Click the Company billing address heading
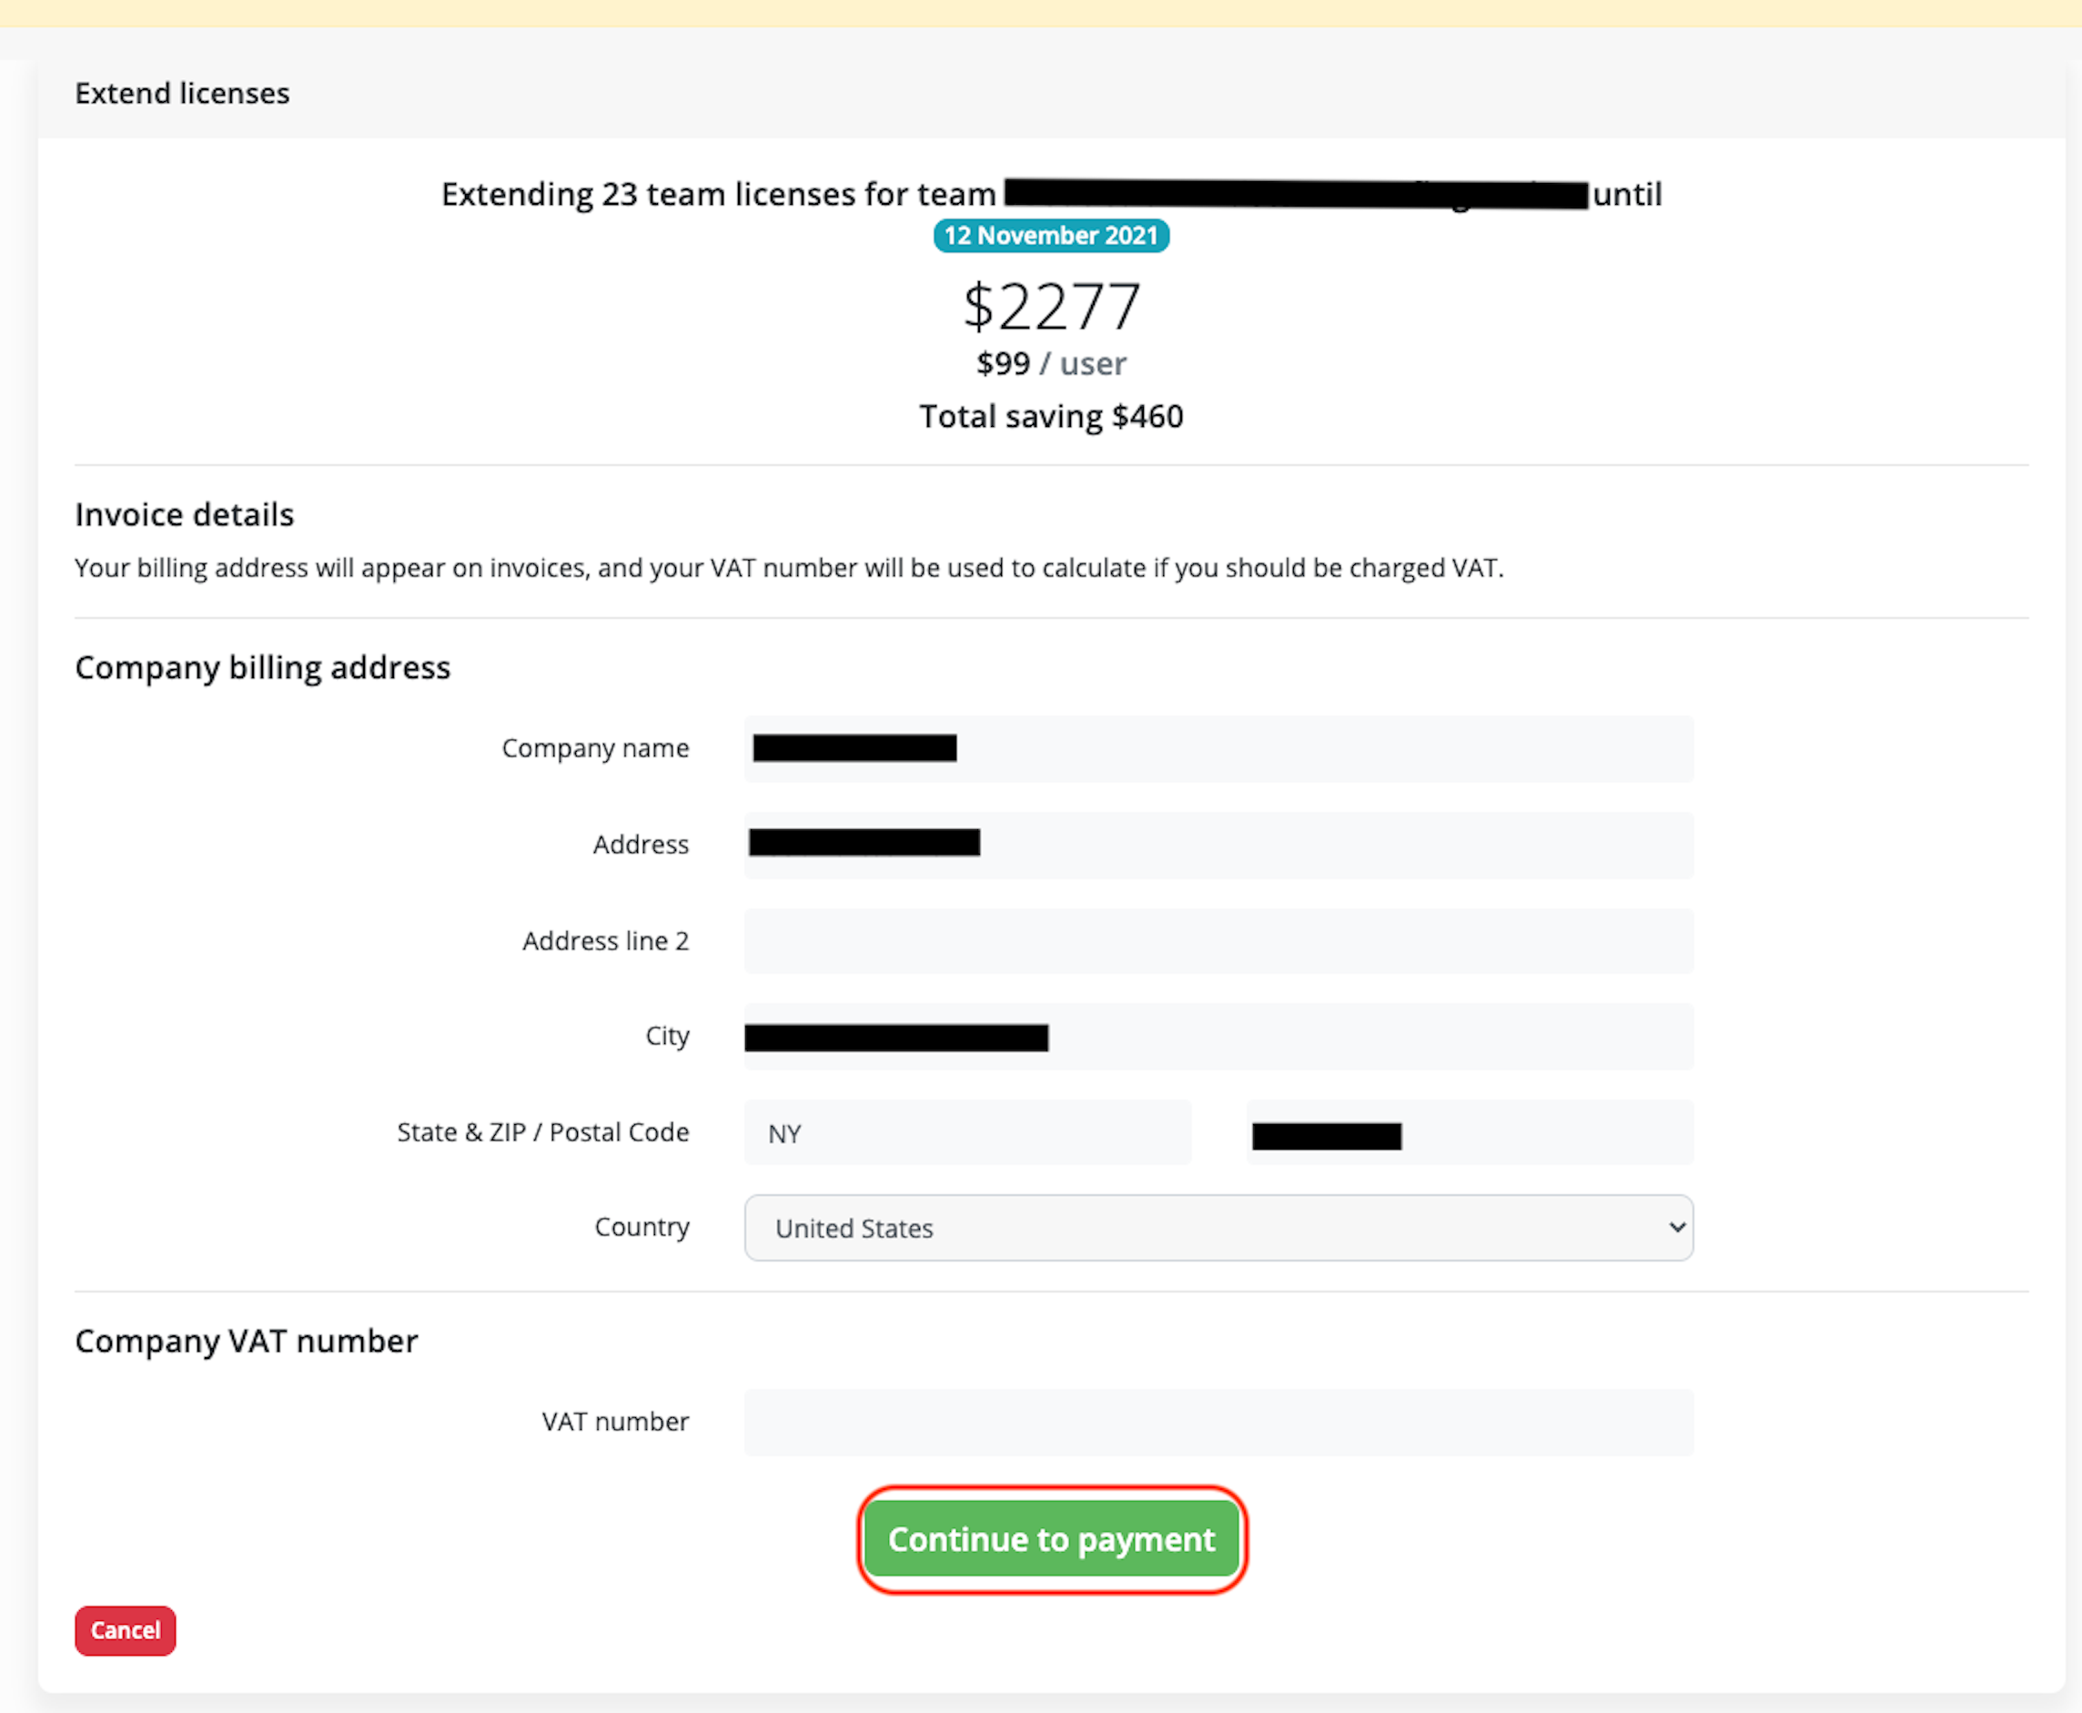Screen dimensions: 2082x1713 (262, 668)
